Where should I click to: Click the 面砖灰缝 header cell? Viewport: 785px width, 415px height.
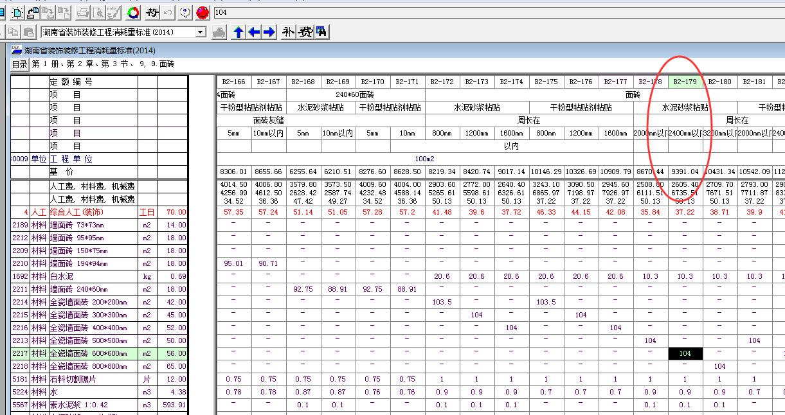tap(269, 120)
